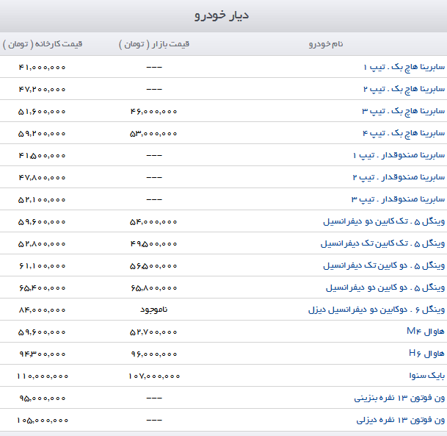Viewport: 447px width, 436px height.
Task: Select factory price ۵۲,۱۰۰,۰۰۰
Action: pyautogui.click(x=42, y=199)
